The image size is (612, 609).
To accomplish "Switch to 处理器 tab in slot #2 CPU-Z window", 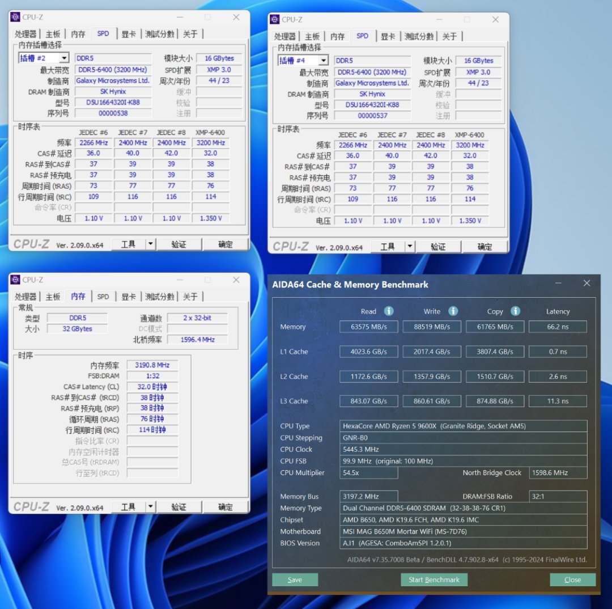I will tap(25, 34).
